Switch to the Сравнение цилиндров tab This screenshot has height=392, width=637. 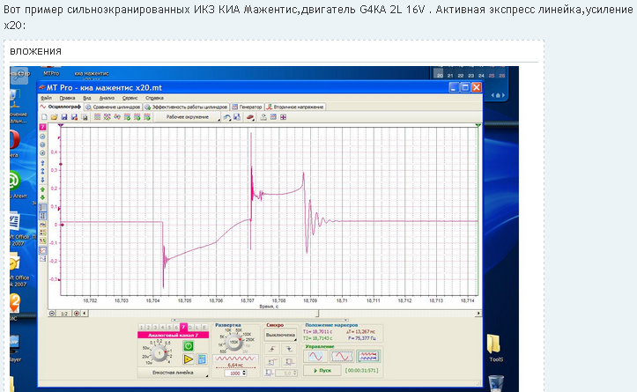click(113, 107)
